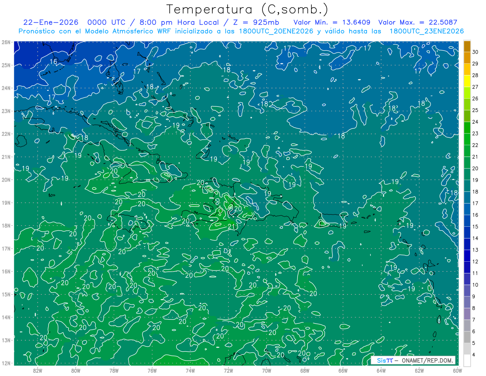The image size is (486, 376).
Task: Click the "62W" longitude axis label
Action: pyautogui.click(x=419, y=370)
